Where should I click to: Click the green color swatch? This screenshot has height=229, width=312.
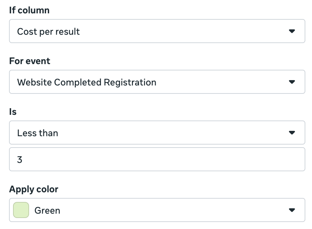(21, 210)
